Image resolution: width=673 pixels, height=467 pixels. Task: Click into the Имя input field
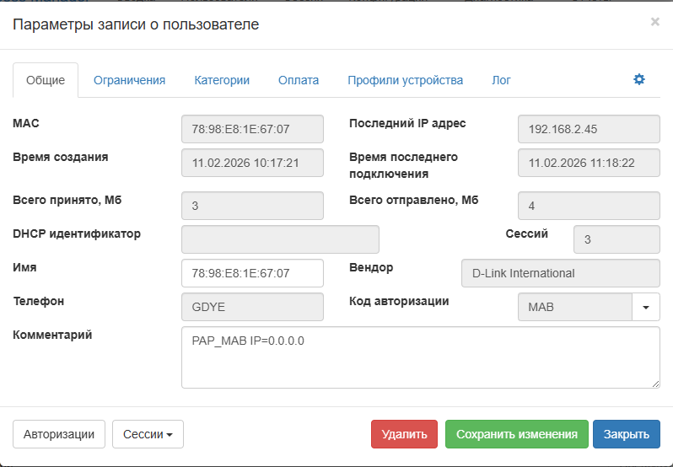click(x=252, y=273)
